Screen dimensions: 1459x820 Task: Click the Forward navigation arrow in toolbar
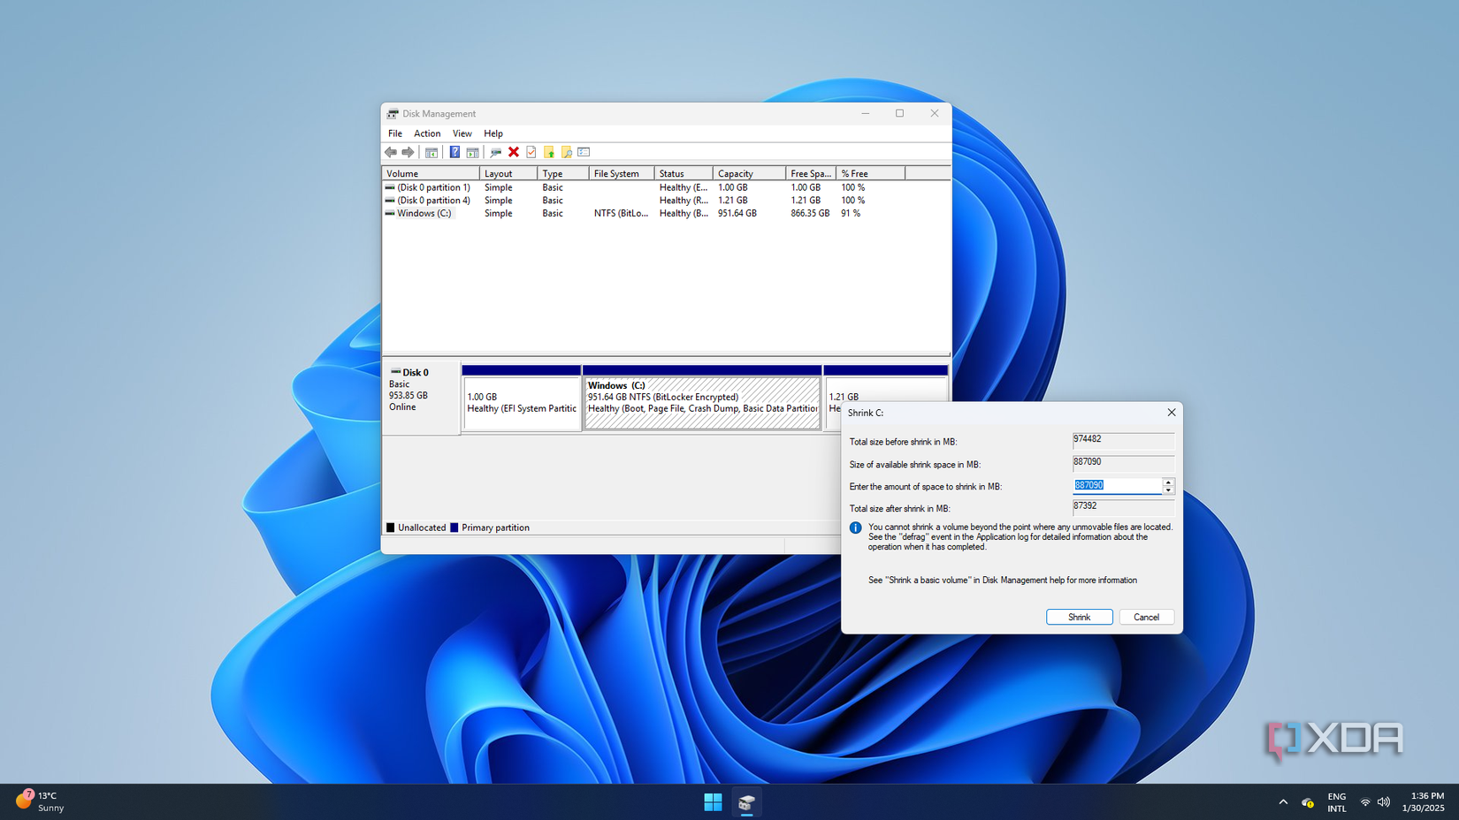tap(408, 152)
